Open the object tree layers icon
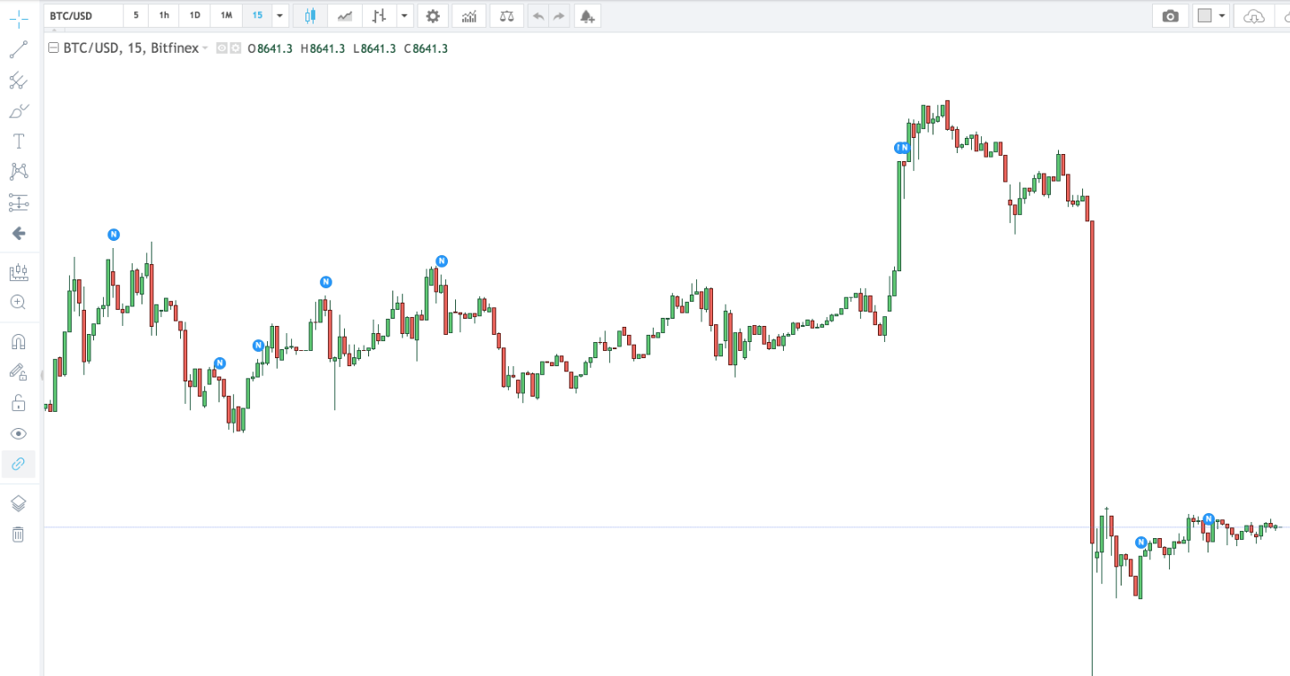Image resolution: width=1290 pixels, height=676 pixels. 18,503
